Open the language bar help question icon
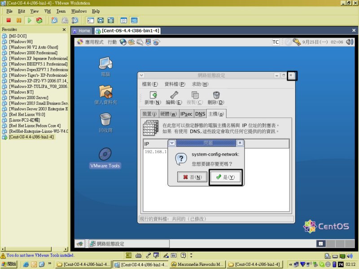Viewport: 359px width, 269px height. (183, 255)
